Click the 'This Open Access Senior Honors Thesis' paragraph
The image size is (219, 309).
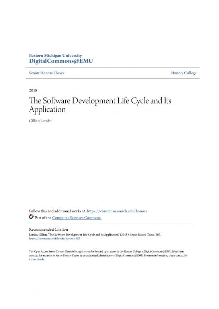click(108, 255)
